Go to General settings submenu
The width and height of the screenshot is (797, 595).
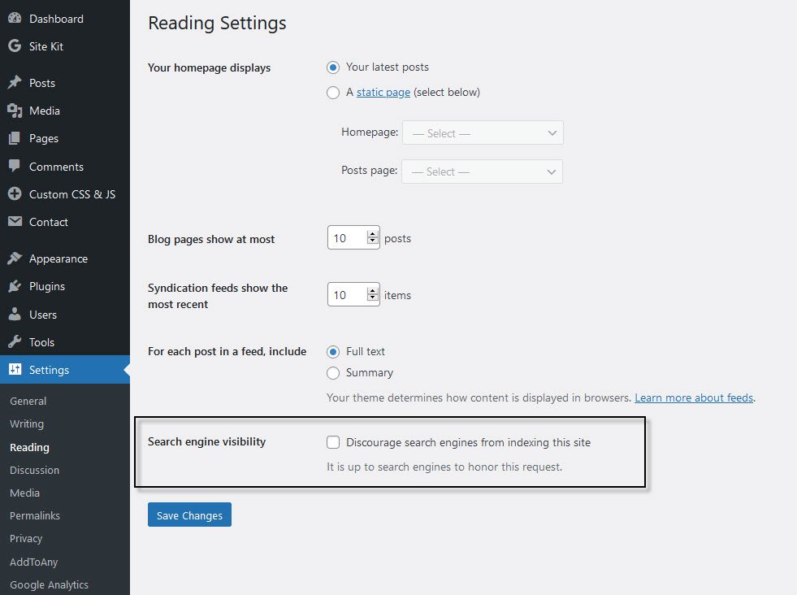click(28, 401)
